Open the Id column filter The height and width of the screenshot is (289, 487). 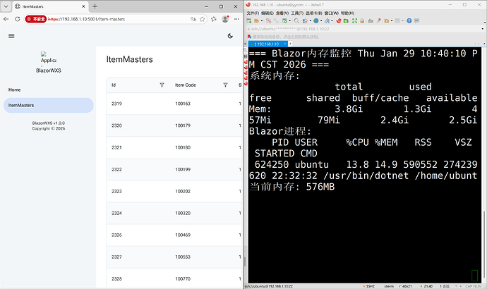pos(162,85)
